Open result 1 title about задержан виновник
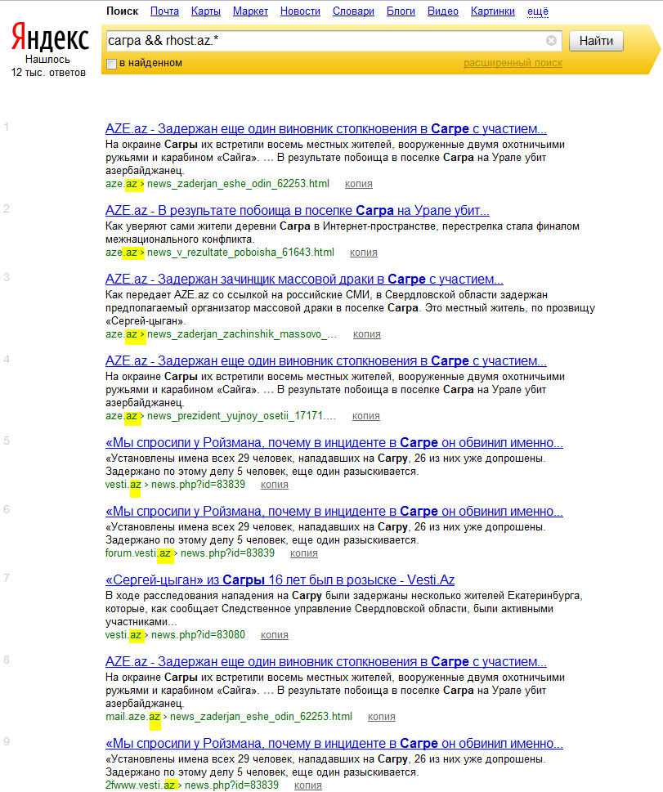The image size is (663, 792). coord(326,129)
